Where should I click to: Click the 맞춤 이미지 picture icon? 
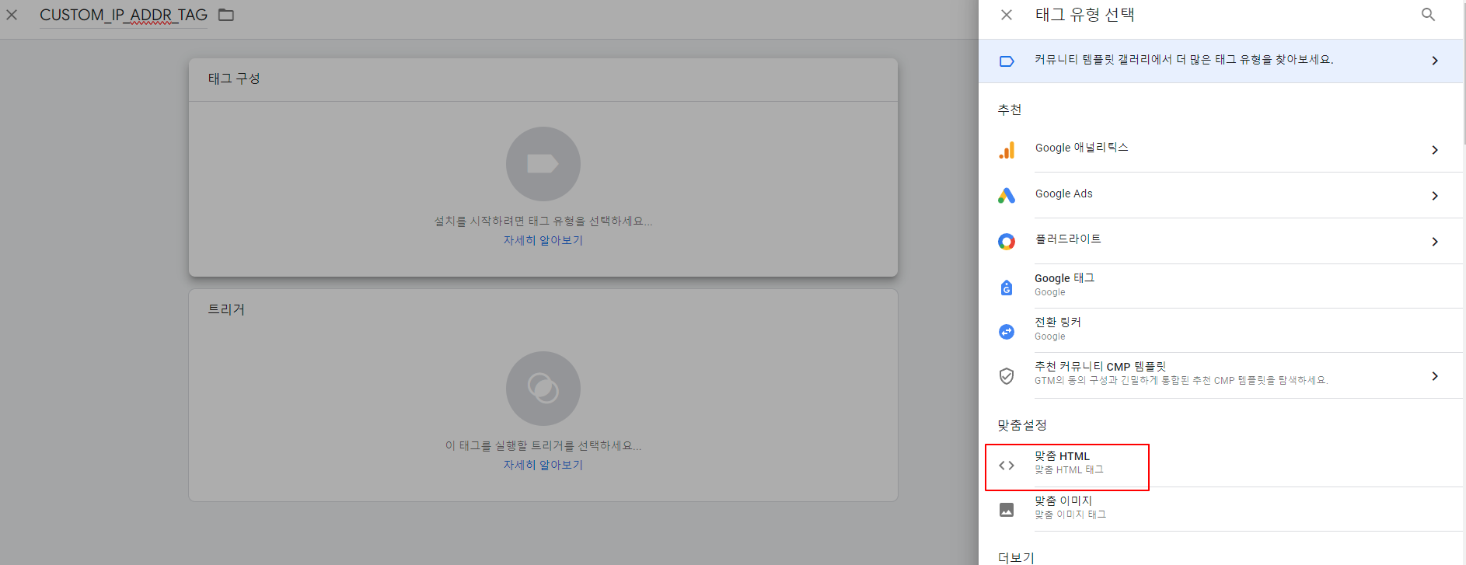pyautogui.click(x=1007, y=510)
